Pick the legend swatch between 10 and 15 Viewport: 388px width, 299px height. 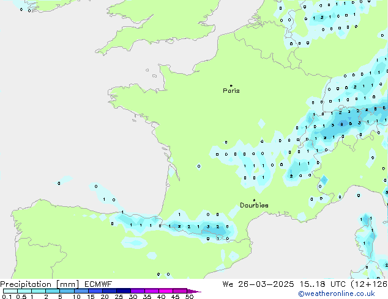(x=81, y=291)
